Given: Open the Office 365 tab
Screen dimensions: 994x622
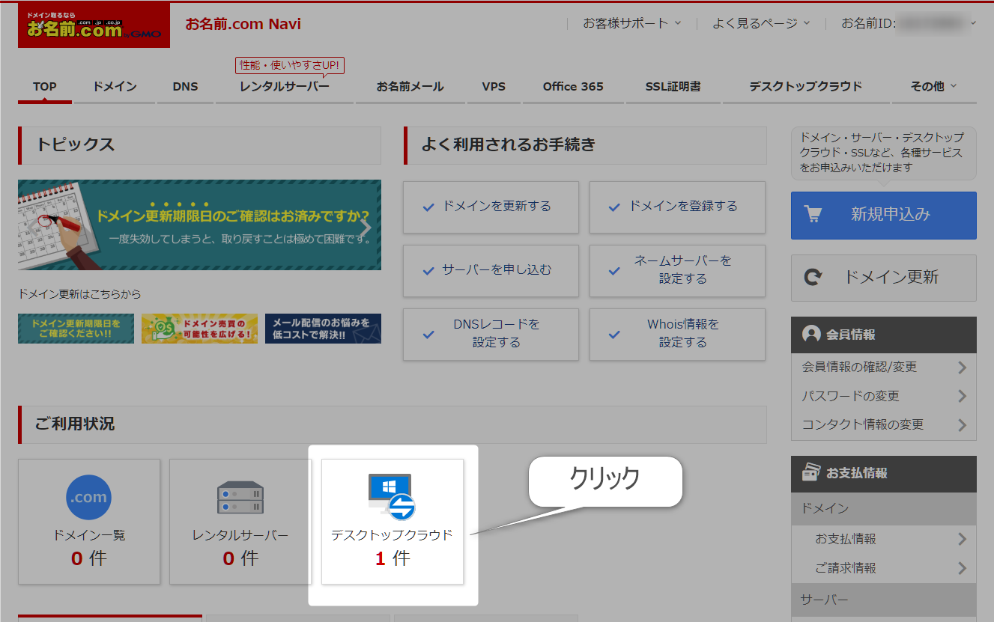Looking at the screenshot, I should (573, 87).
